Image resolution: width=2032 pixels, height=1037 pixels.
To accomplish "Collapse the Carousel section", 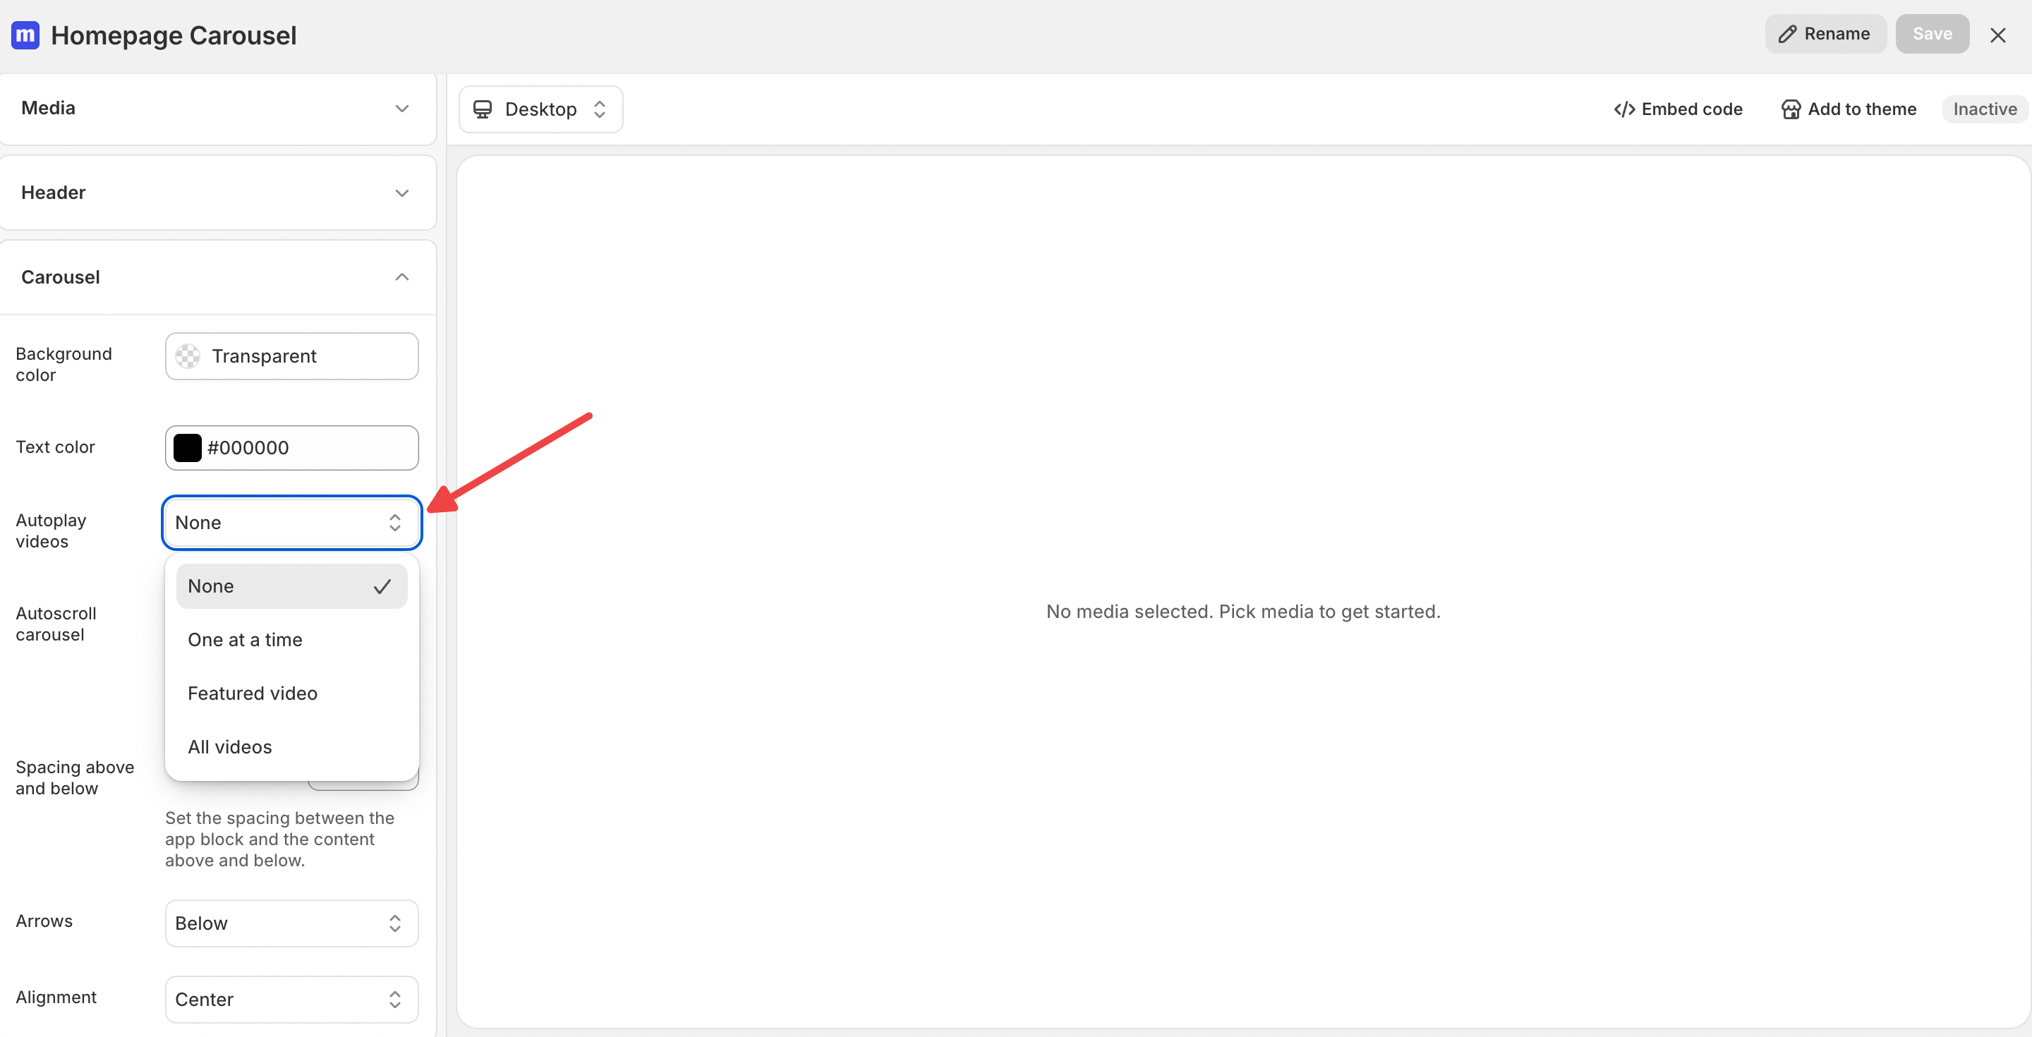I will pyautogui.click(x=218, y=277).
